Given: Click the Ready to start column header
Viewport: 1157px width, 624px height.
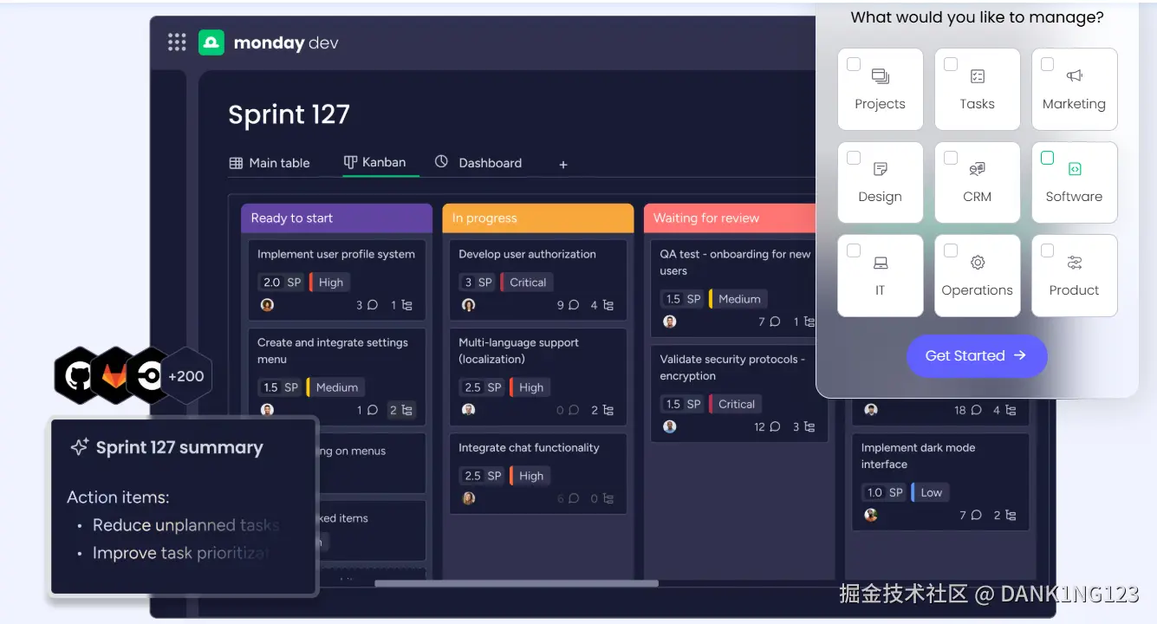Looking at the screenshot, I should pyautogui.click(x=336, y=218).
